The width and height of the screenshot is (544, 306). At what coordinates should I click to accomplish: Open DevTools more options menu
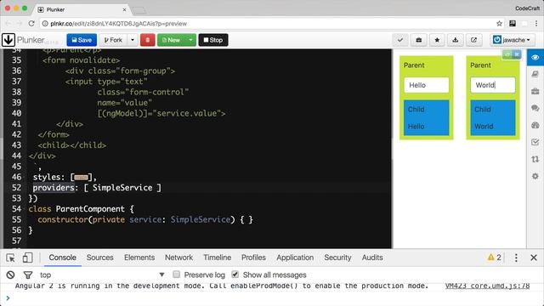[x=516, y=258]
